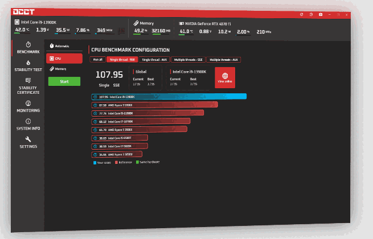Click the blue 107.95 Intel Core i9-13900K bar
Screen dimensions: 373x239
coord(169,97)
